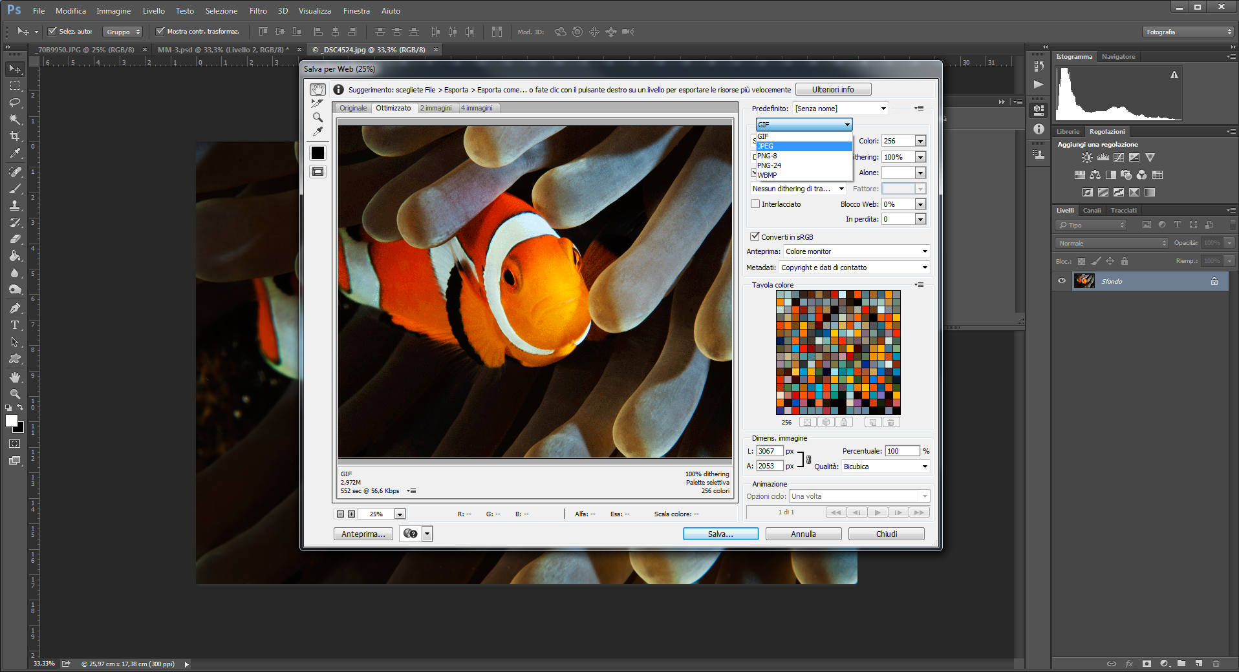Select the Crop tool in main toolbar
1239x672 pixels.
(14, 136)
